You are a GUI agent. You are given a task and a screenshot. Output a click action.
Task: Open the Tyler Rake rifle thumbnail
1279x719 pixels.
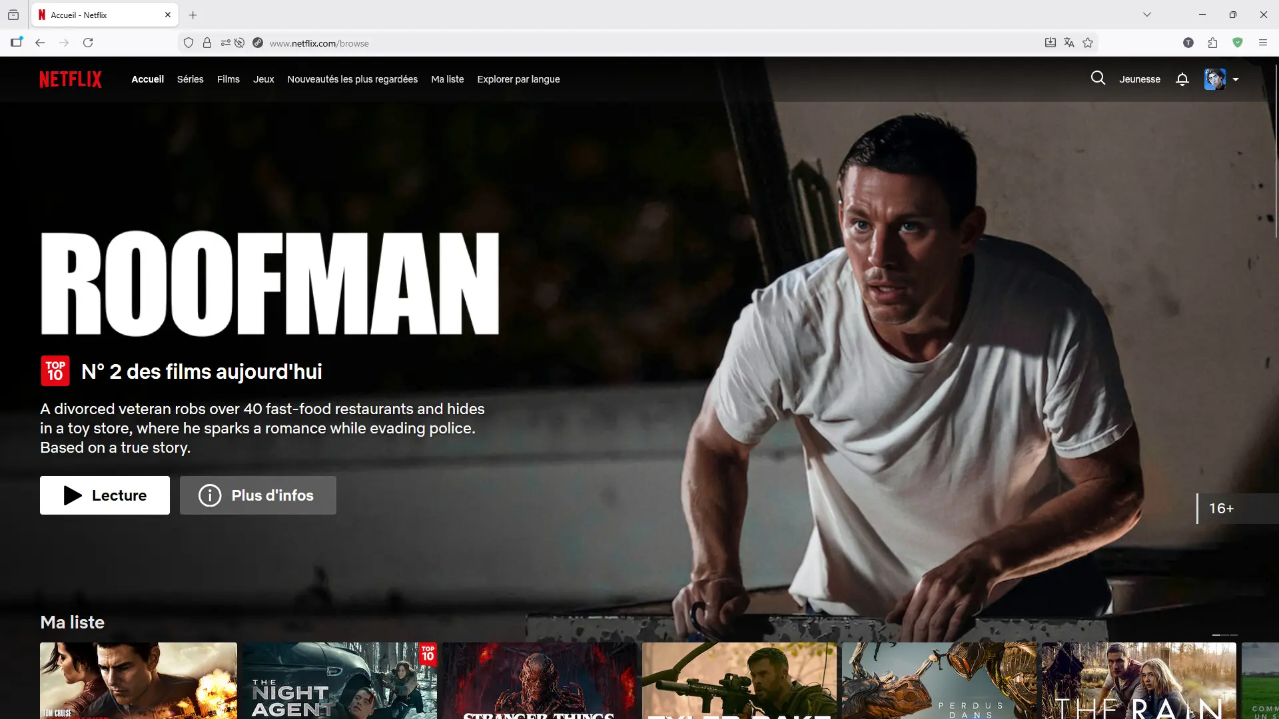click(x=739, y=680)
